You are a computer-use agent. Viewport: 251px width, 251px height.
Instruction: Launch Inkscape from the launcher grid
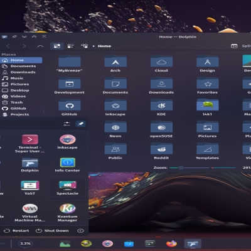click(x=67, y=142)
